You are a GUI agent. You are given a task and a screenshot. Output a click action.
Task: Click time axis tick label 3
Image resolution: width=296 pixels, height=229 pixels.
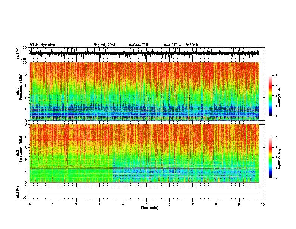click(99, 204)
